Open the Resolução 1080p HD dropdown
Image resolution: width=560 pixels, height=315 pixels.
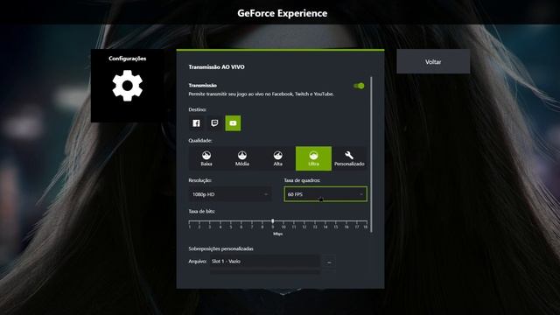tap(230, 194)
